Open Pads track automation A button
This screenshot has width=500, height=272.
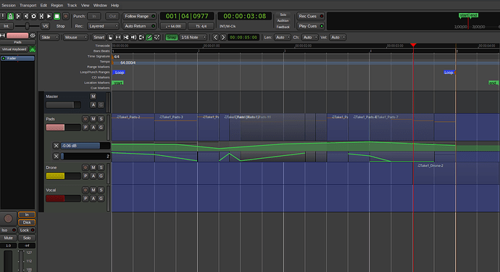[x=93, y=128]
